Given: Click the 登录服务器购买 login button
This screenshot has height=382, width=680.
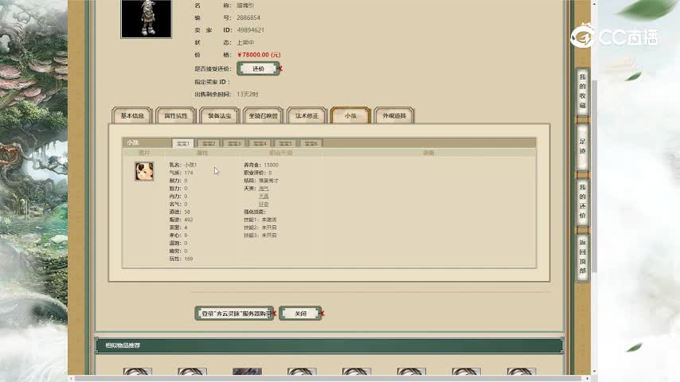Looking at the screenshot, I should pyautogui.click(x=234, y=314).
